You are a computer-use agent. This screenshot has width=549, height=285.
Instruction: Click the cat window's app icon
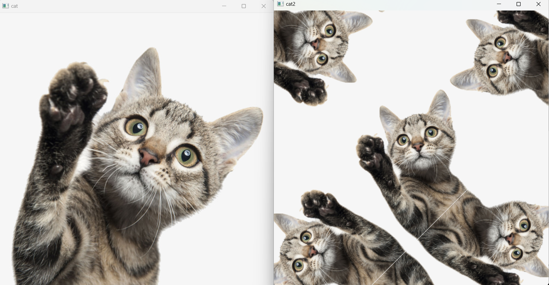(5, 6)
